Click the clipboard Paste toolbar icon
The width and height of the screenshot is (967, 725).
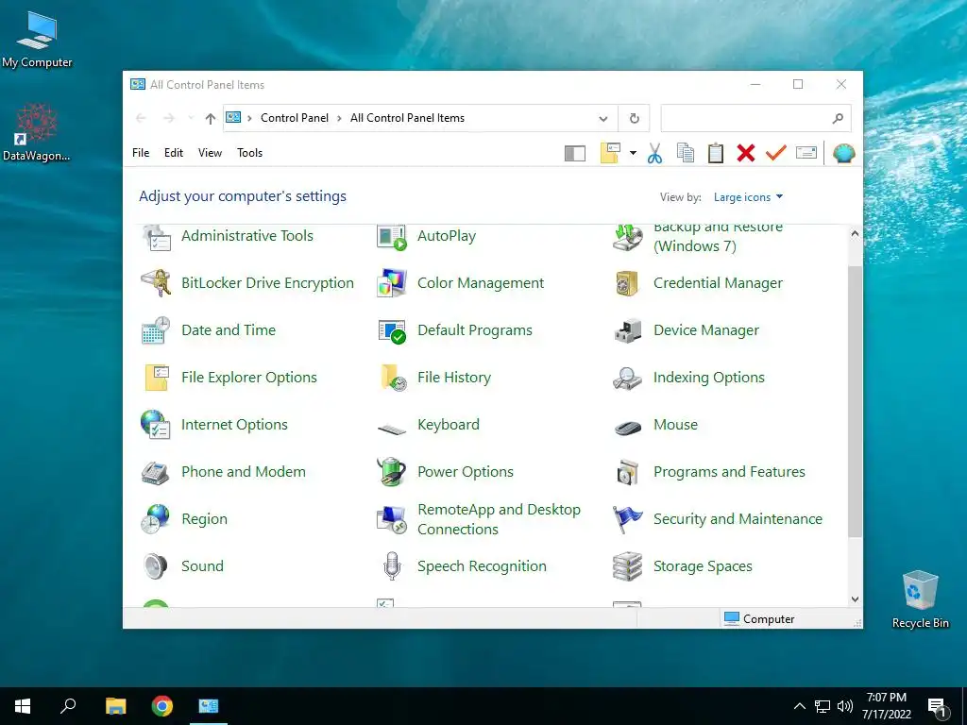[716, 153]
